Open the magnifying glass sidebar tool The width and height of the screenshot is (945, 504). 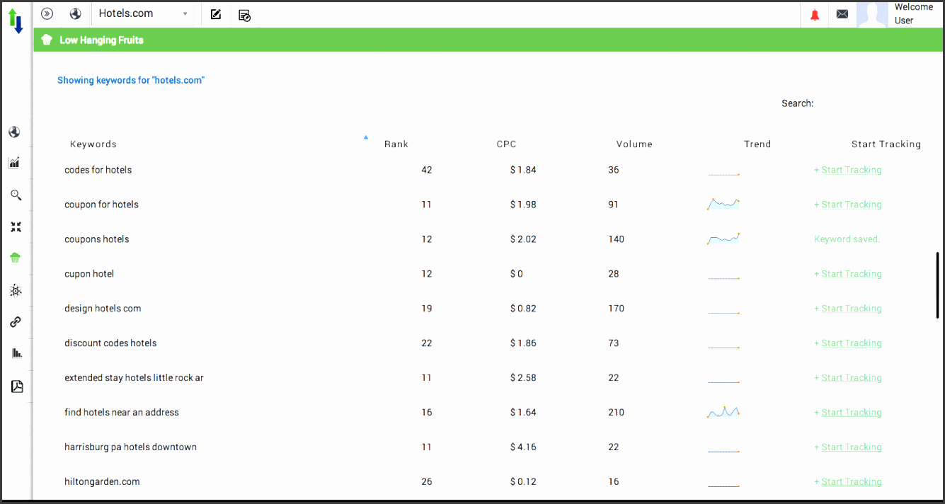(16, 195)
